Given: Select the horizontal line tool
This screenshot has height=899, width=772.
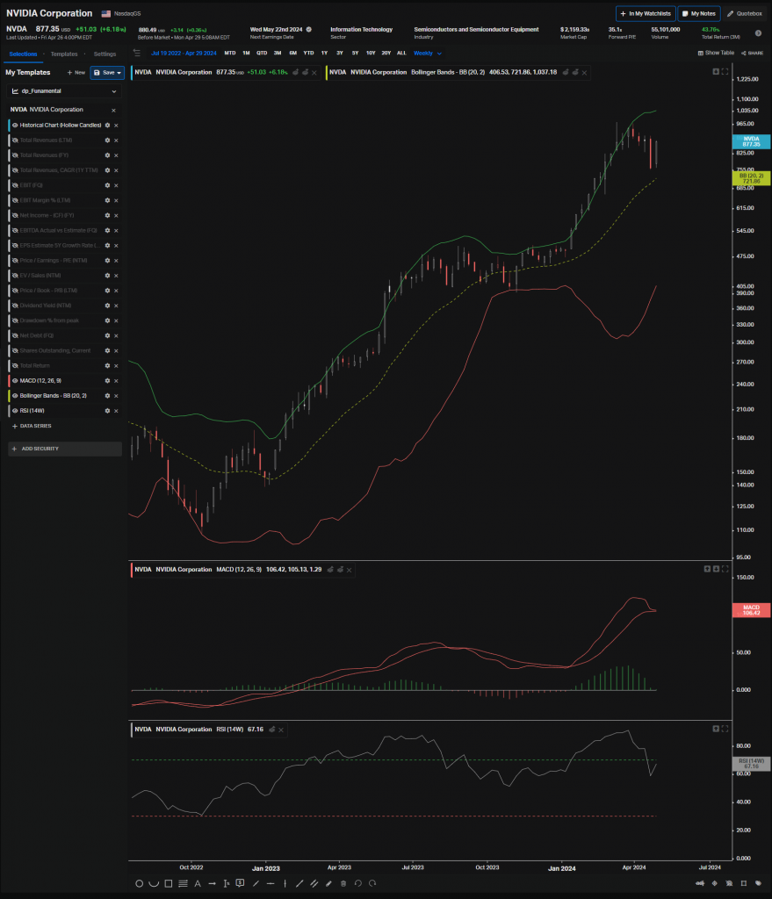Looking at the screenshot, I should [271, 883].
